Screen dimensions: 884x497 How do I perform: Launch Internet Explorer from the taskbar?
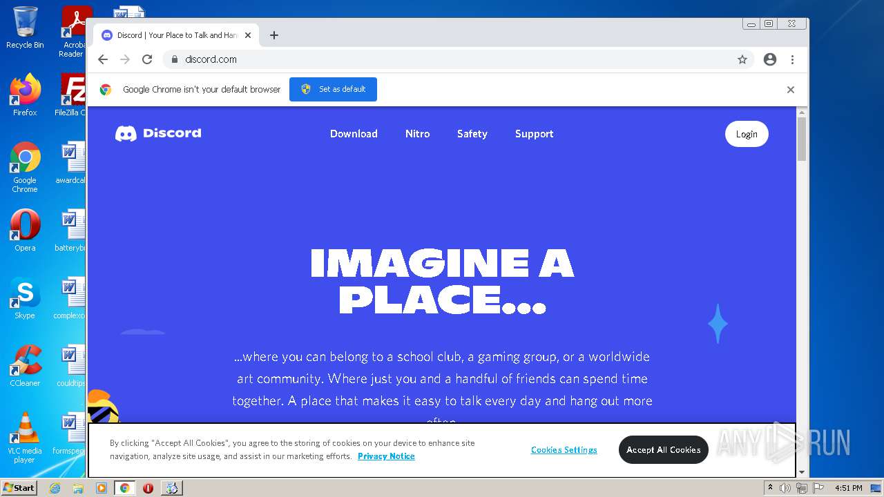(55, 488)
